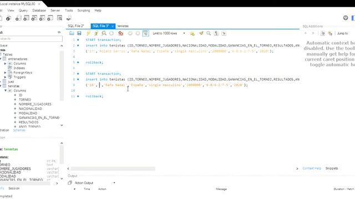Viewport: 355px width, 199px height.
Task: Toggle automatic context help icon in SQL Additions
Action: (x=330, y=33)
